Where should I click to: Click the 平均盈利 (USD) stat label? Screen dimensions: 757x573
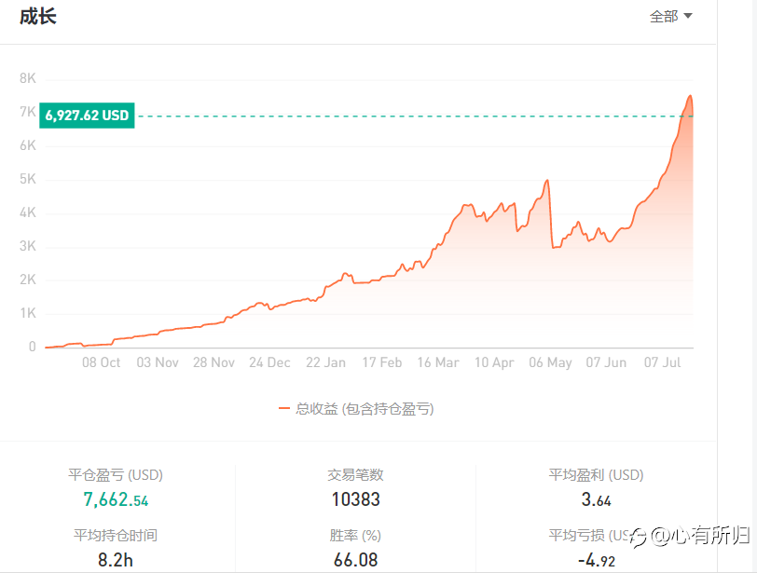coord(597,475)
